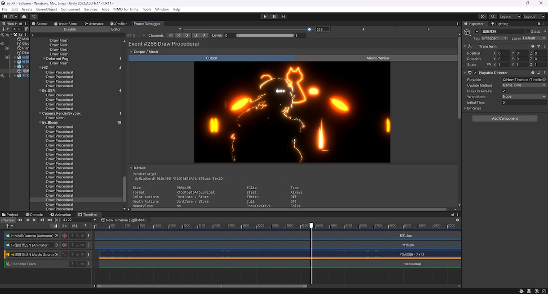Image resolution: width=548 pixels, height=294 pixels.
Task: Open the Playable Director presets icon
Action: click(539, 73)
